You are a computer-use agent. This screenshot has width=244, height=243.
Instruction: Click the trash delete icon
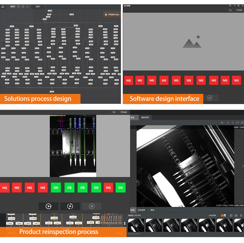(x=241, y=215)
